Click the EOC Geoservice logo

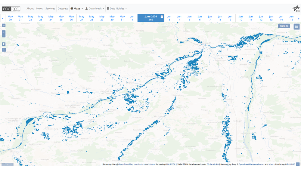[11, 9]
